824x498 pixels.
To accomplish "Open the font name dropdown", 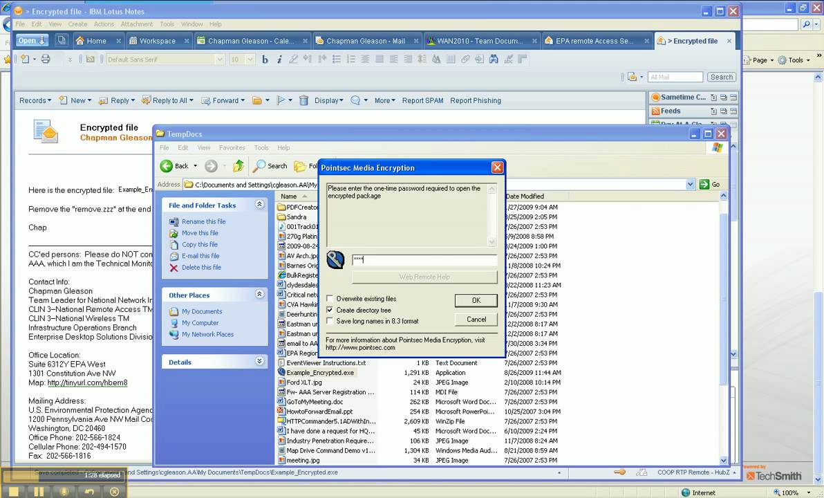I will point(220,60).
